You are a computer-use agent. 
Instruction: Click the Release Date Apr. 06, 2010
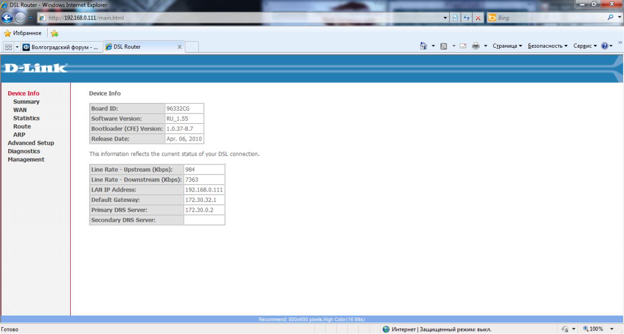click(x=184, y=139)
